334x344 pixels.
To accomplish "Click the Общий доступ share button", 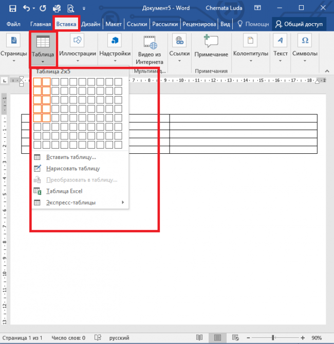I will point(299,24).
